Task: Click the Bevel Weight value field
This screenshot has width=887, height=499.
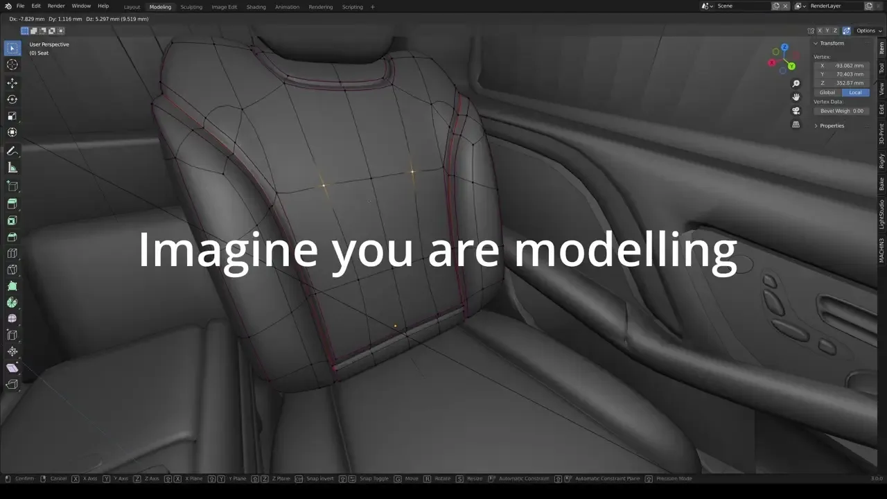Action: 841,111
